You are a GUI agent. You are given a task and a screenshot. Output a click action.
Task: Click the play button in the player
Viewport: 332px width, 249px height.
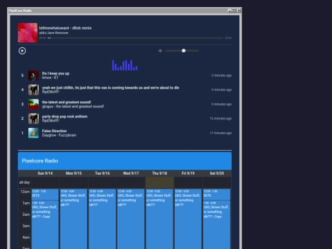tap(22, 51)
